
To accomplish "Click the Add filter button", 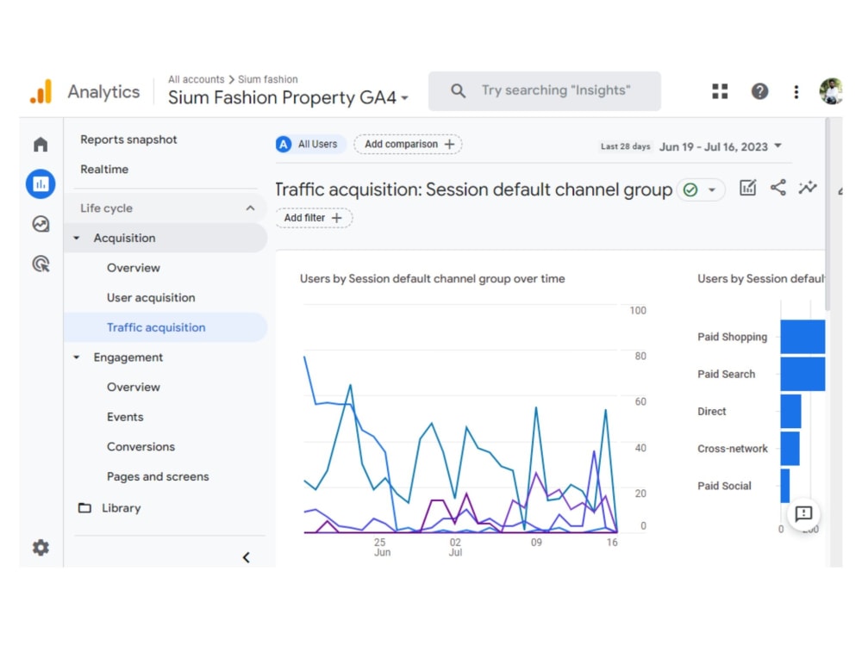I will click(314, 218).
